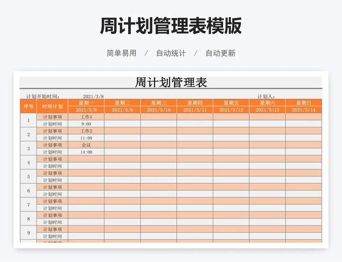Click the 星期日 column header
This screenshot has width=342, height=262.
click(304, 103)
